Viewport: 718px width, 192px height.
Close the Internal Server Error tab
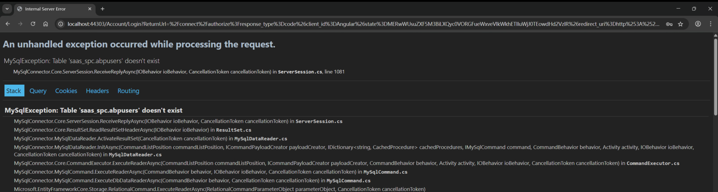click(90, 9)
